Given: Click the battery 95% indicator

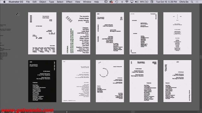Looking at the screenshot, I should (144, 2).
